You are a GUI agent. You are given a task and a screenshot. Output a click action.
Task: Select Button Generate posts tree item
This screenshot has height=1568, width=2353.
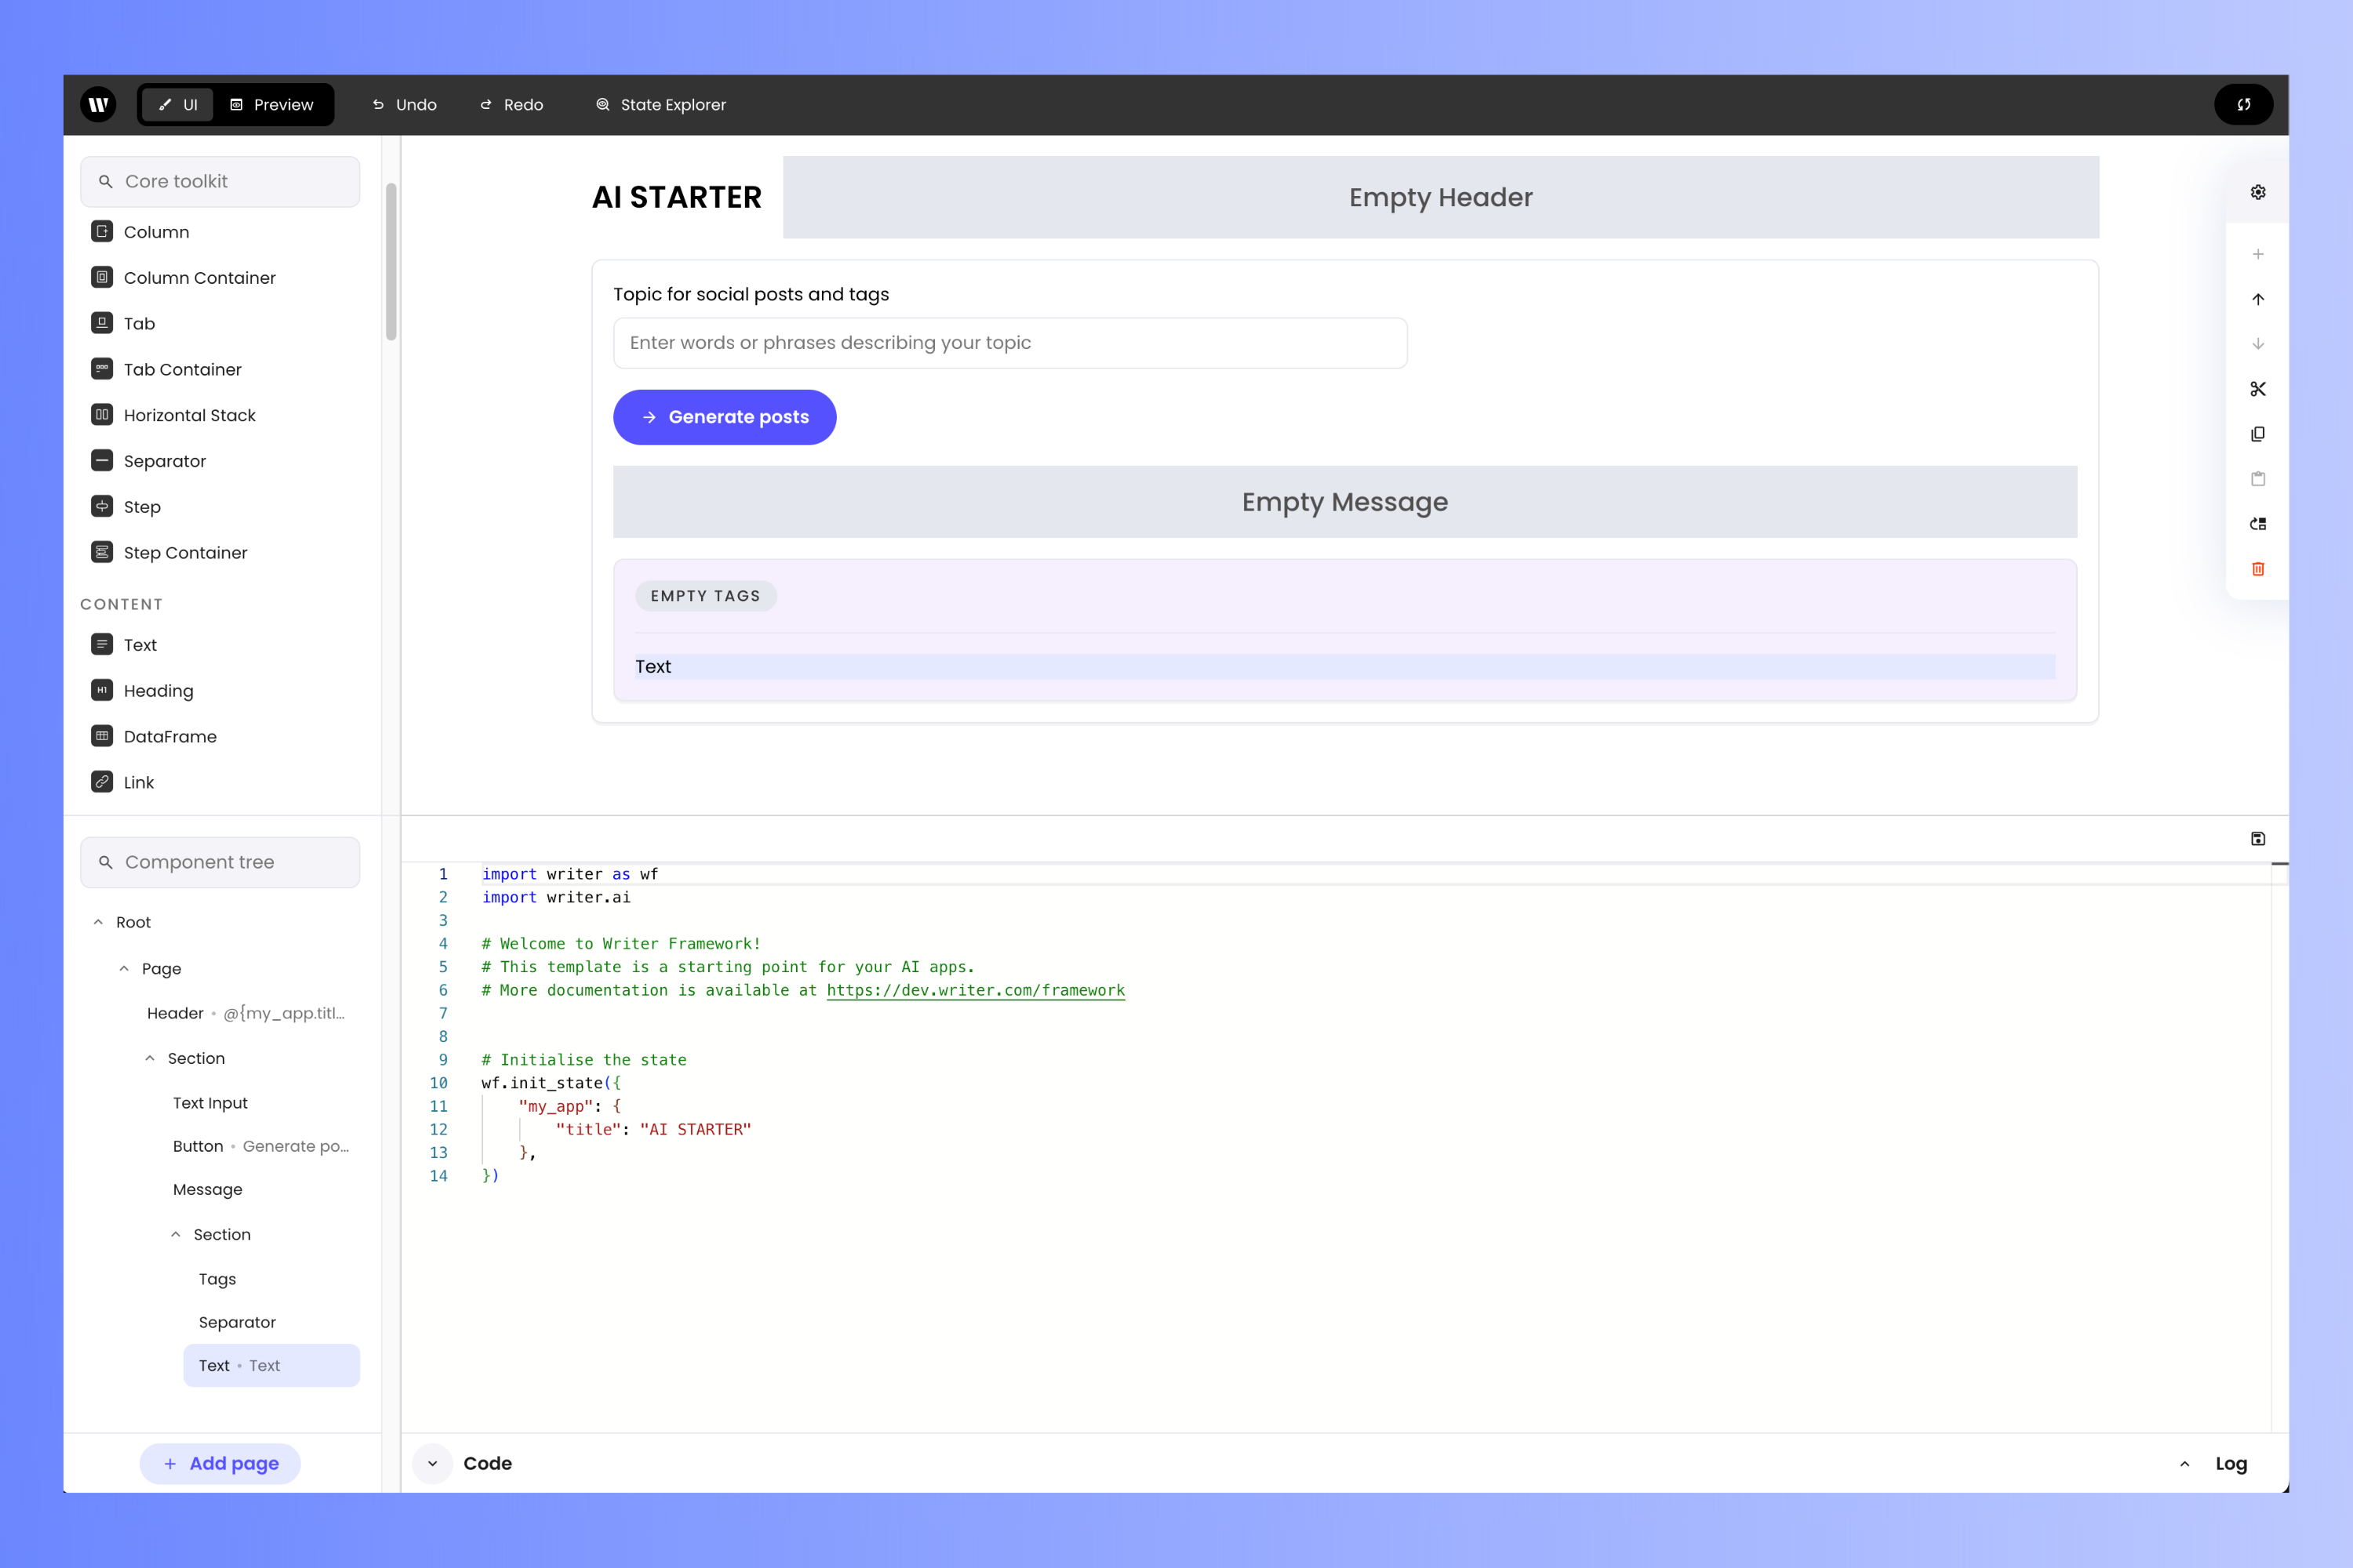point(260,1146)
